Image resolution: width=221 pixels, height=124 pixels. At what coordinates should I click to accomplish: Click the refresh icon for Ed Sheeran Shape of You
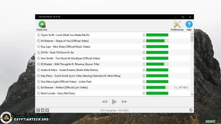(x=144, y=41)
